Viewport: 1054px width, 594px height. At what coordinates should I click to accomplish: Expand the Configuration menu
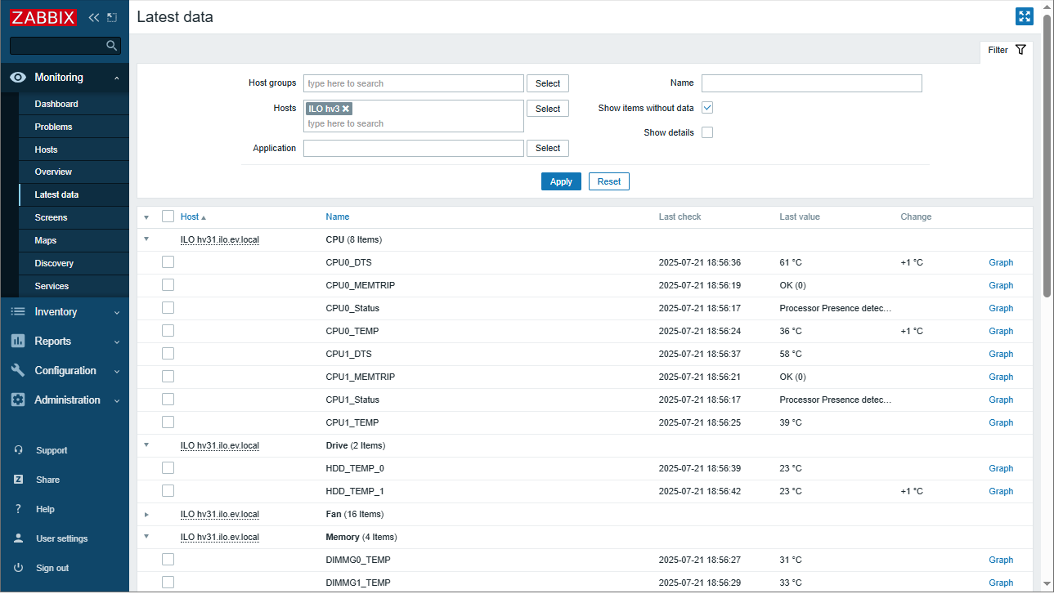[117, 372]
